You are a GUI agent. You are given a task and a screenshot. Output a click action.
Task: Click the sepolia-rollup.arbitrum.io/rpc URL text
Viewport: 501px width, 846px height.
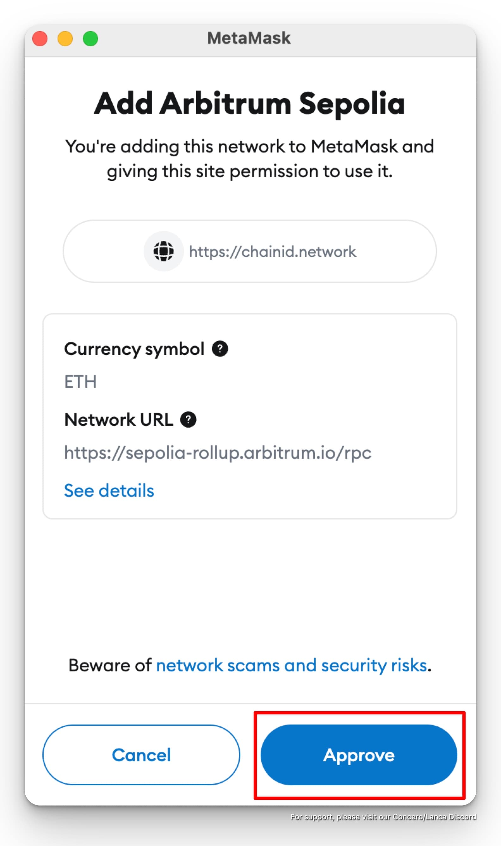(x=218, y=452)
